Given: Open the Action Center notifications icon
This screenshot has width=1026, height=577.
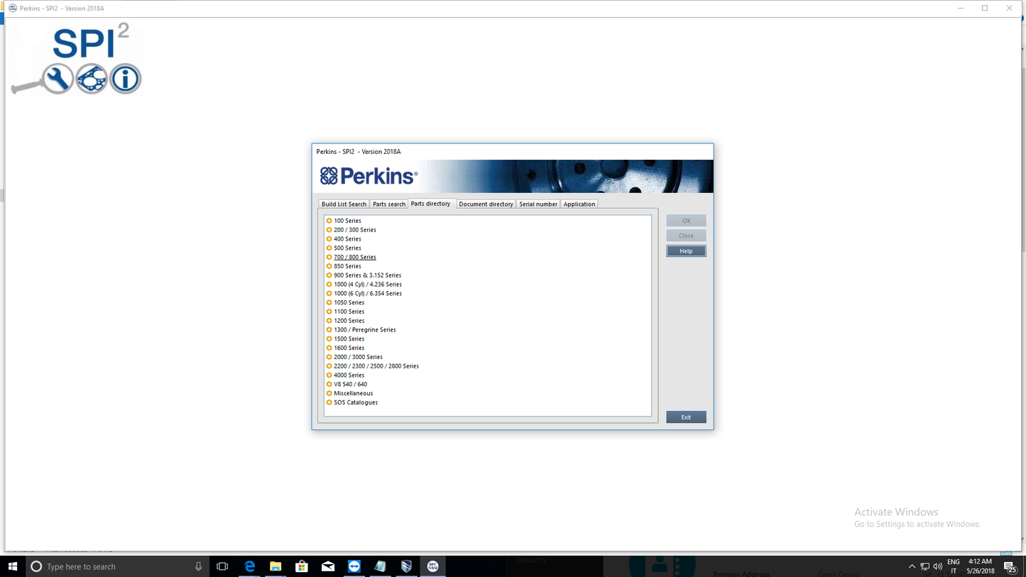Looking at the screenshot, I should pyautogui.click(x=1010, y=566).
